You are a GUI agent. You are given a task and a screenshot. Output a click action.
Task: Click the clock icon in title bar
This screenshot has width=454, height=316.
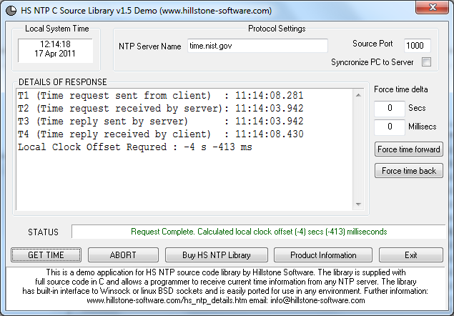11,11
